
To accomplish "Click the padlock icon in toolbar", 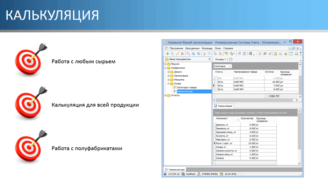I will [276, 54].
